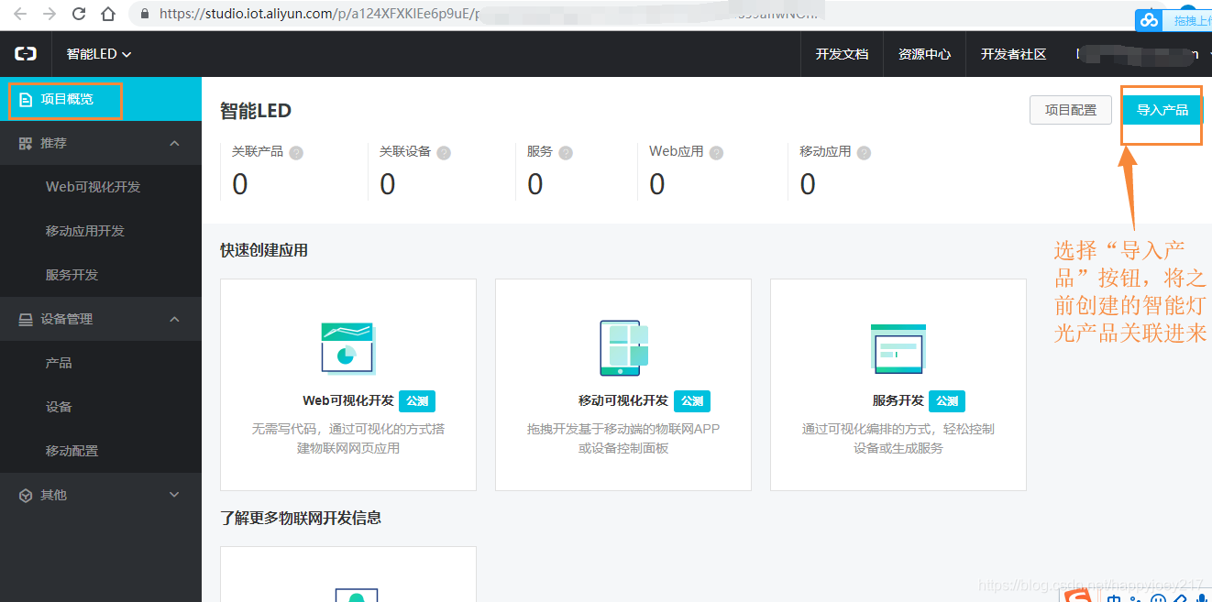The height and width of the screenshot is (602, 1212).
Task: Reload the page with the refresh icon
Action: [x=79, y=14]
